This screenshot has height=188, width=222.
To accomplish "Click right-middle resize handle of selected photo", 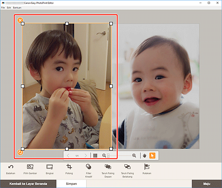I will pos(111,86).
